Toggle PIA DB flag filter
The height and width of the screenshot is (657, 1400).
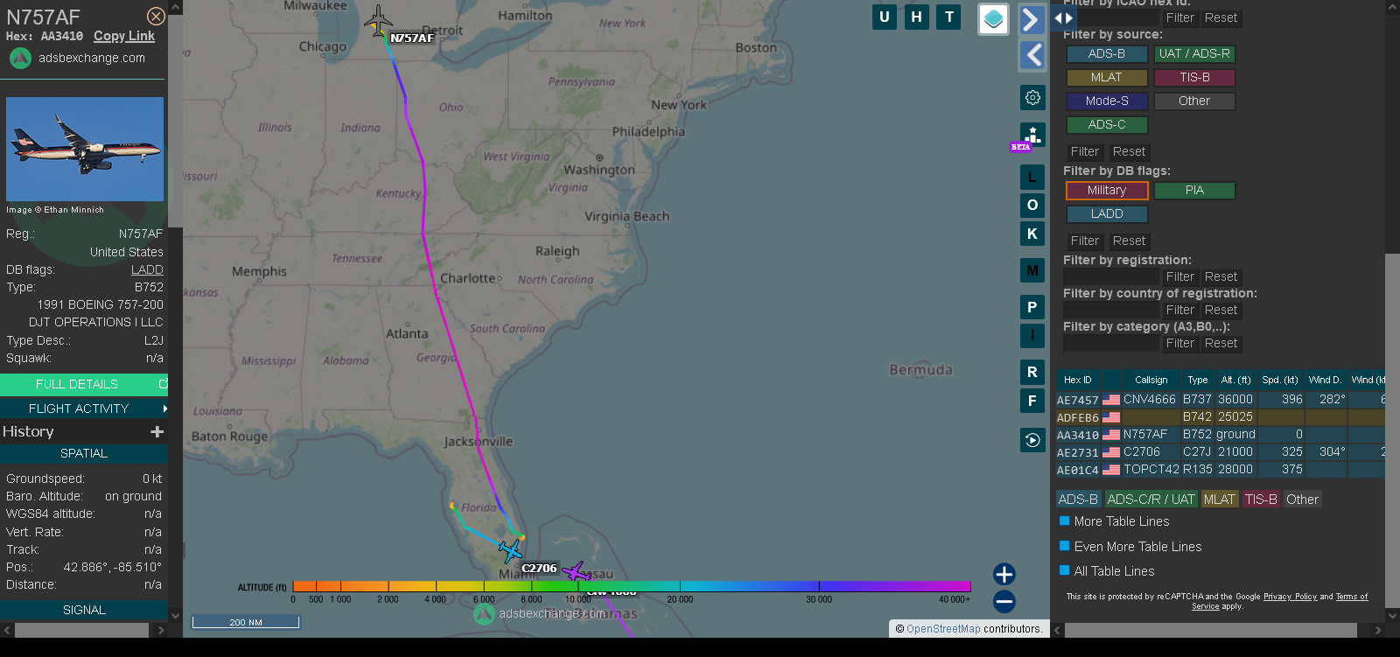coord(1194,190)
